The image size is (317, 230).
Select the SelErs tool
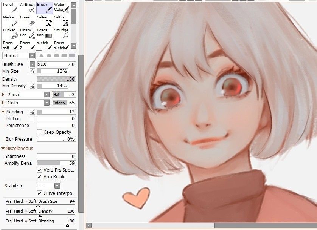61,20
